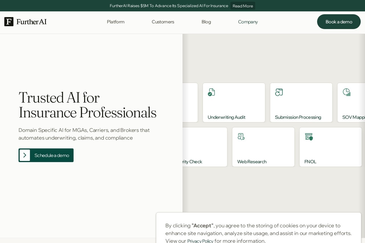Click the 'Domain Specific AI for MGAs' subtitle

84,134
